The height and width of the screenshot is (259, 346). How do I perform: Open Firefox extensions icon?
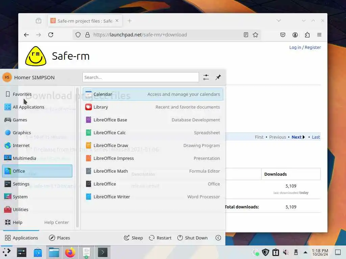point(307,35)
